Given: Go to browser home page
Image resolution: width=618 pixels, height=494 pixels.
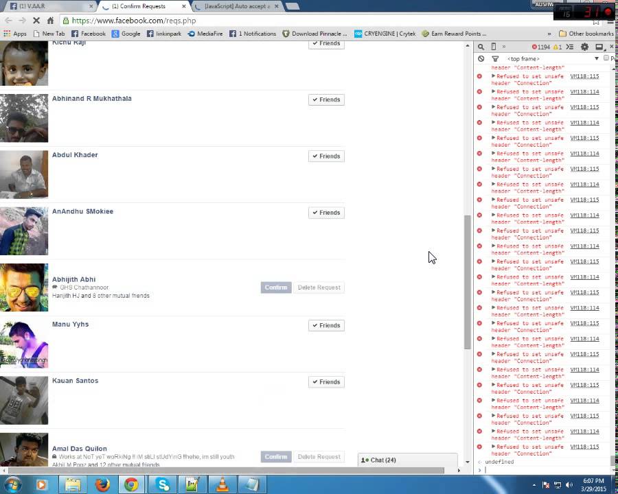Looking at the screenshot, I should 50,21.
